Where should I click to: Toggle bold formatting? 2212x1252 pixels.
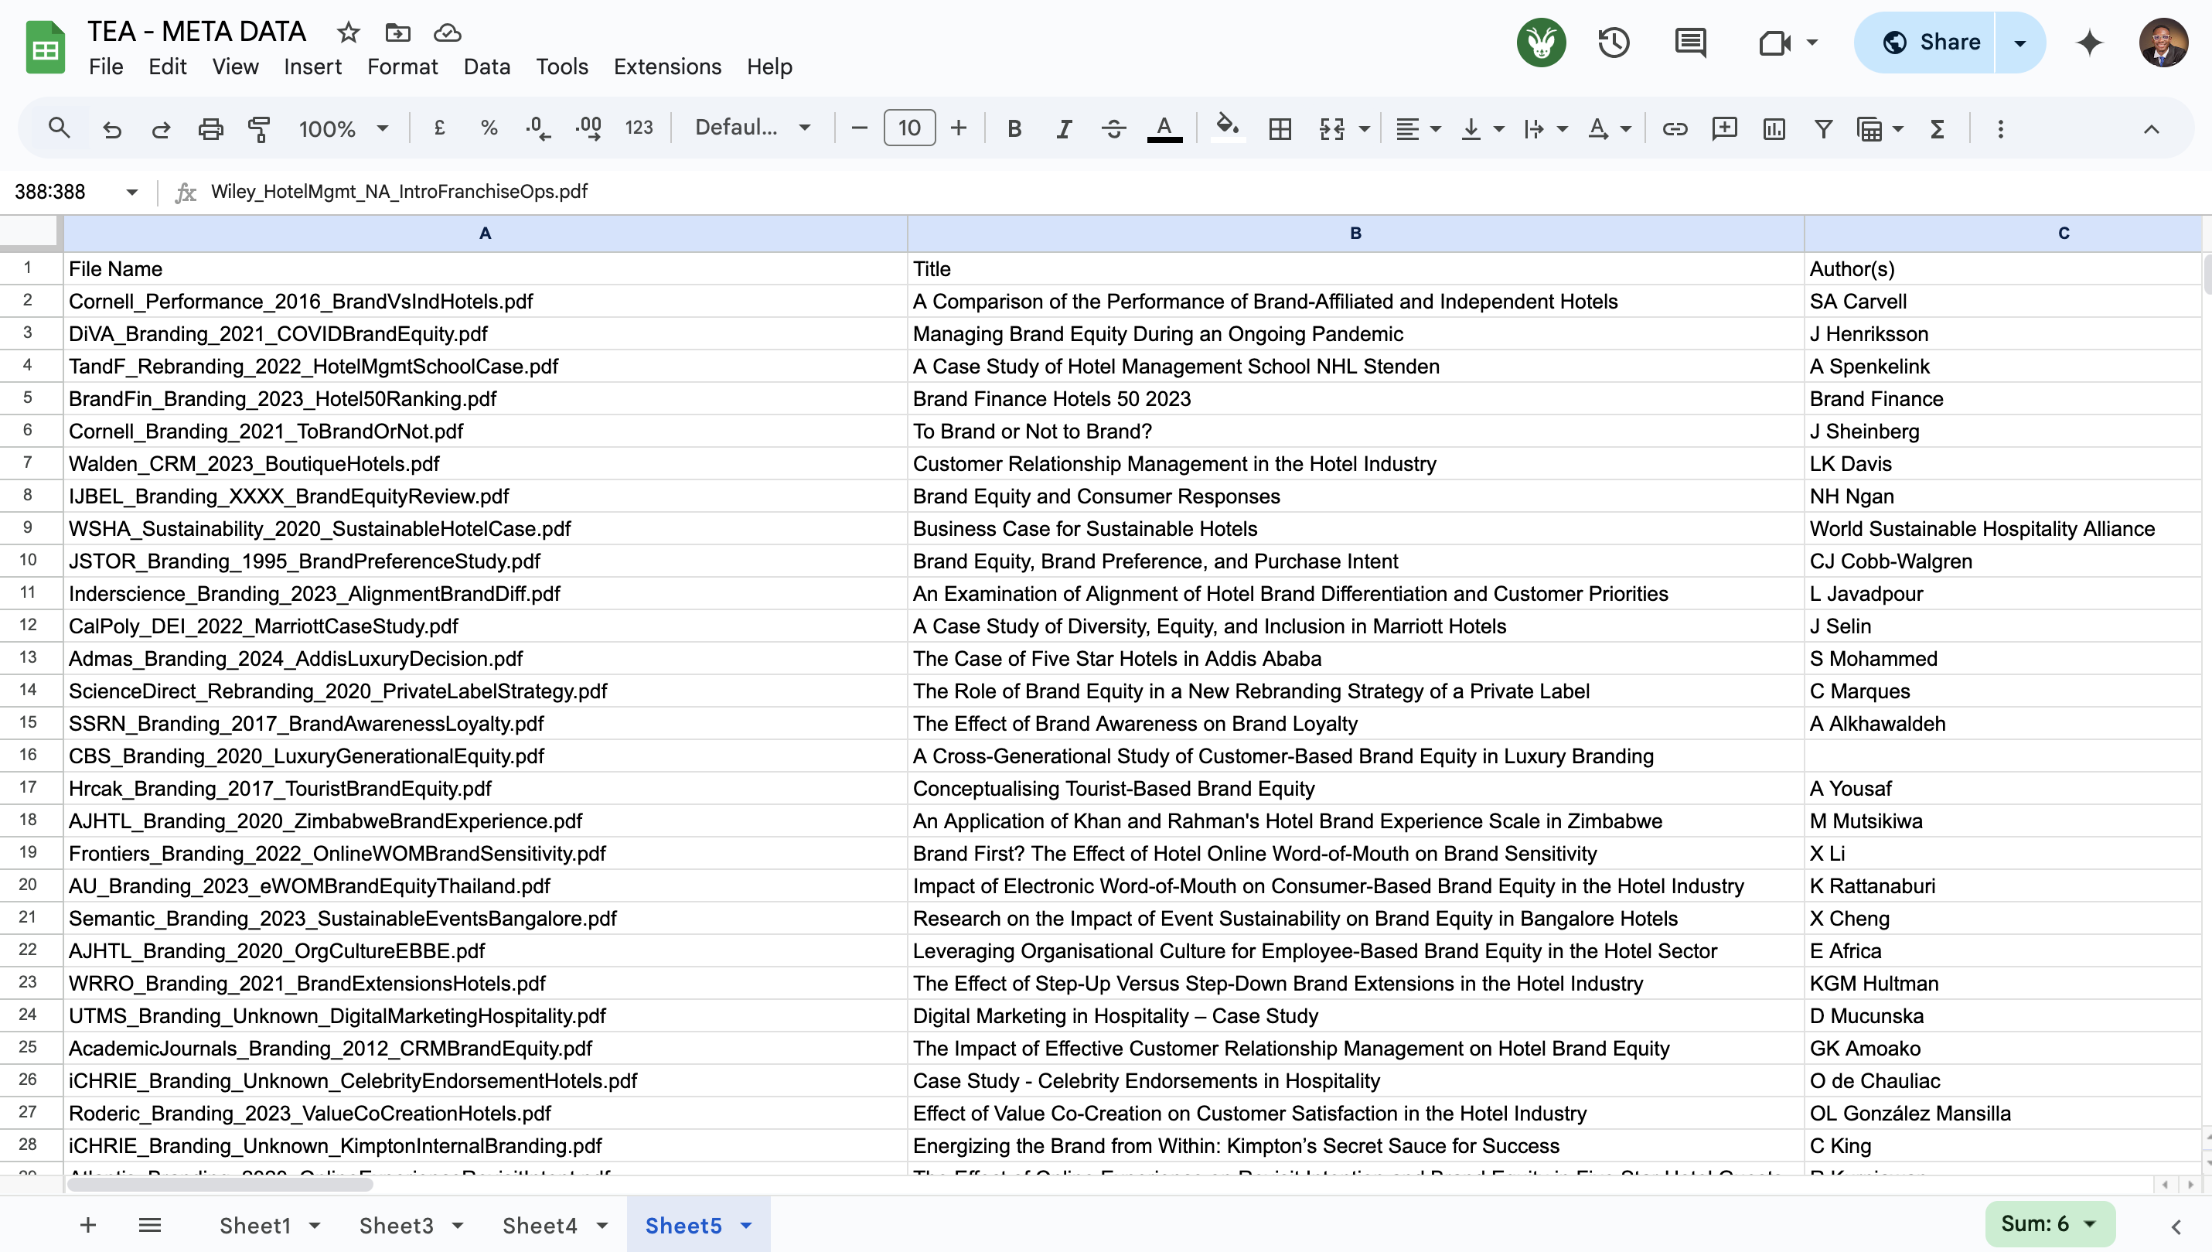pos(1014,128)
